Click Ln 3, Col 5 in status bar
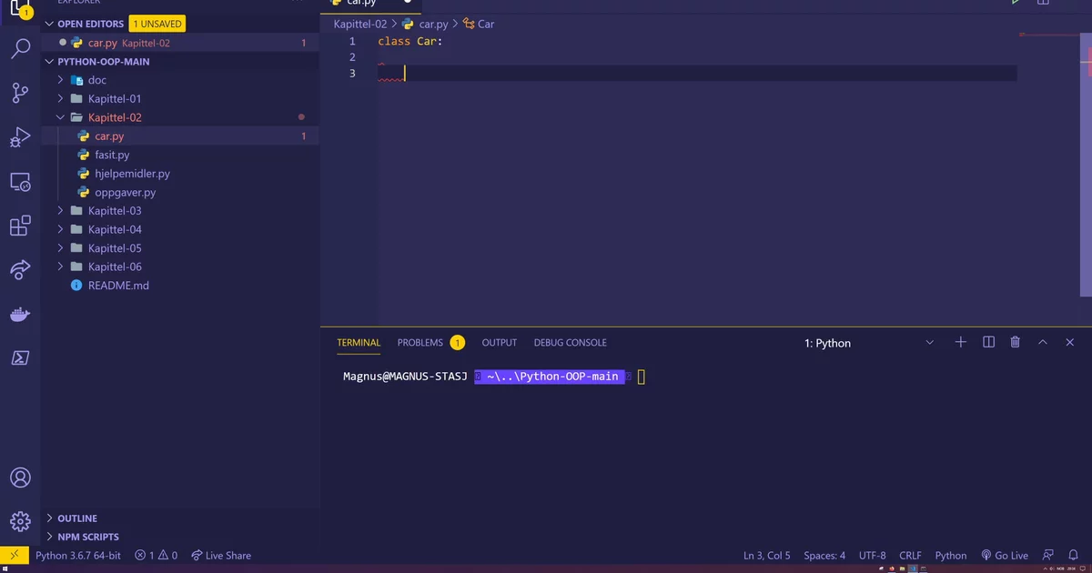The height and width of the screenshot is (573, 1092). click(766, 555)
